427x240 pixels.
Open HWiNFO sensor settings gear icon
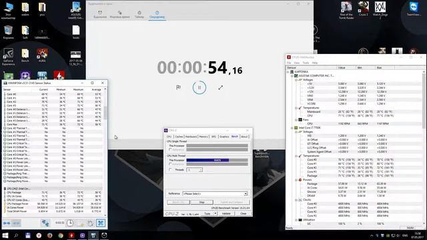(90, 223)
